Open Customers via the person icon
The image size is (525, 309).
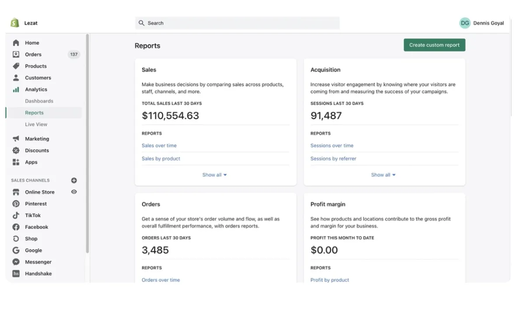click(16, 78)
